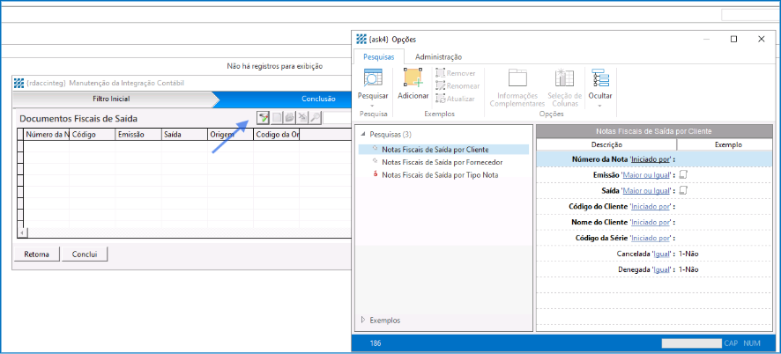Open the dropdown arrow under Ocultar
This screenshot has width=781, height=354.
pos(600,105)
